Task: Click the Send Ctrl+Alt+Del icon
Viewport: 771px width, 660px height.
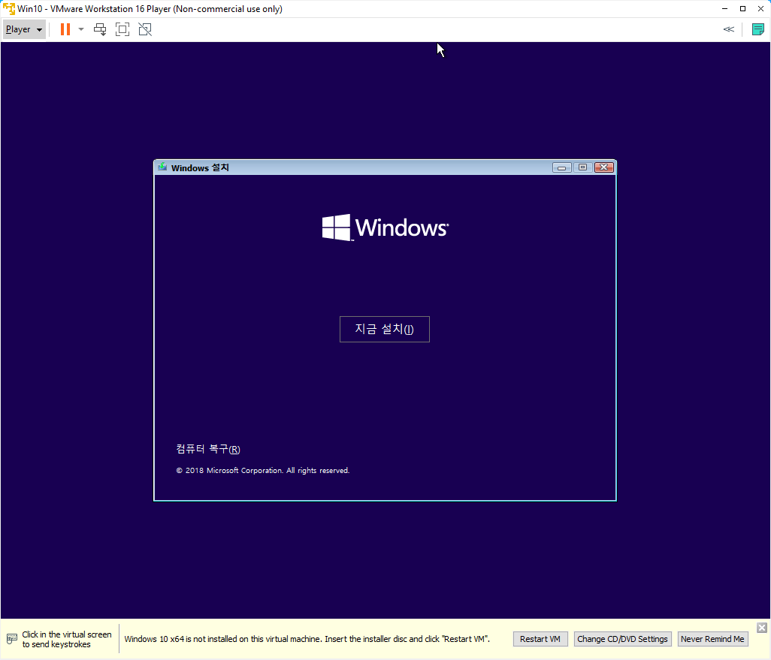Action: point(100,29)
